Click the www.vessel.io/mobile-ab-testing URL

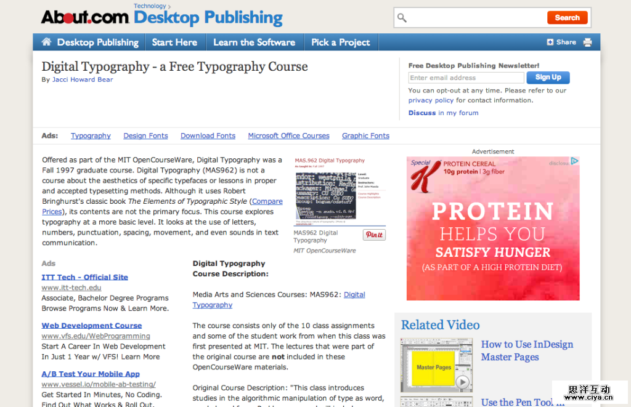pyautogui.click(x=99, y=384)
